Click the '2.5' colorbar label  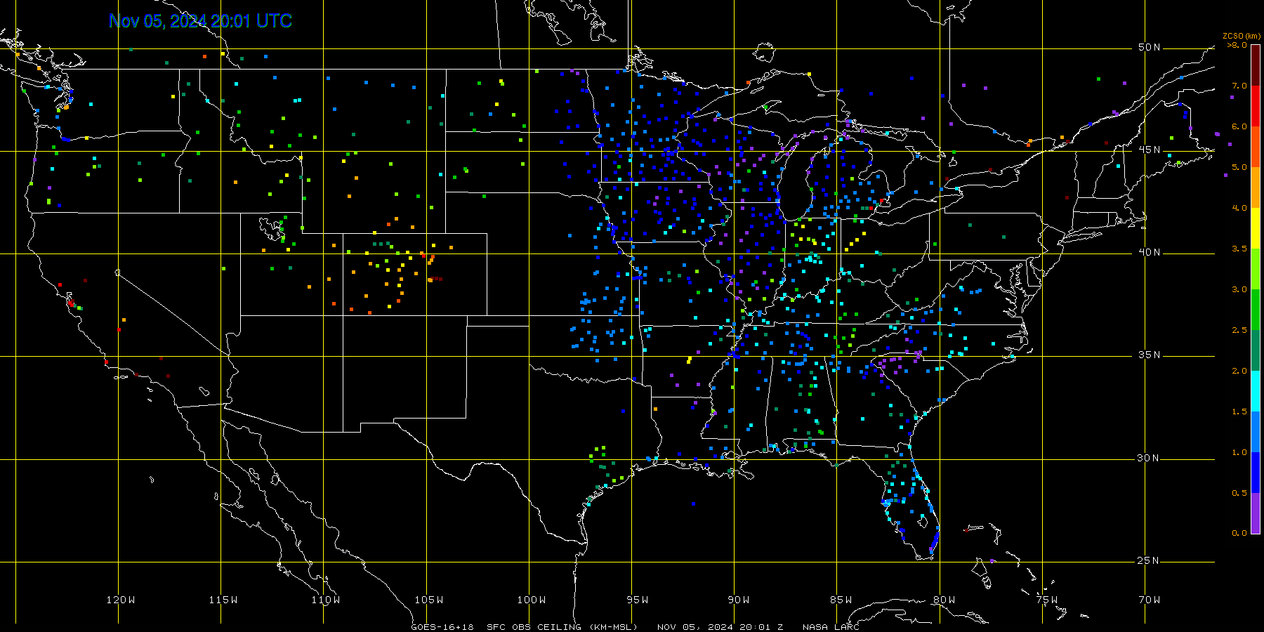pyautogui.click(x=1239, y=330)
